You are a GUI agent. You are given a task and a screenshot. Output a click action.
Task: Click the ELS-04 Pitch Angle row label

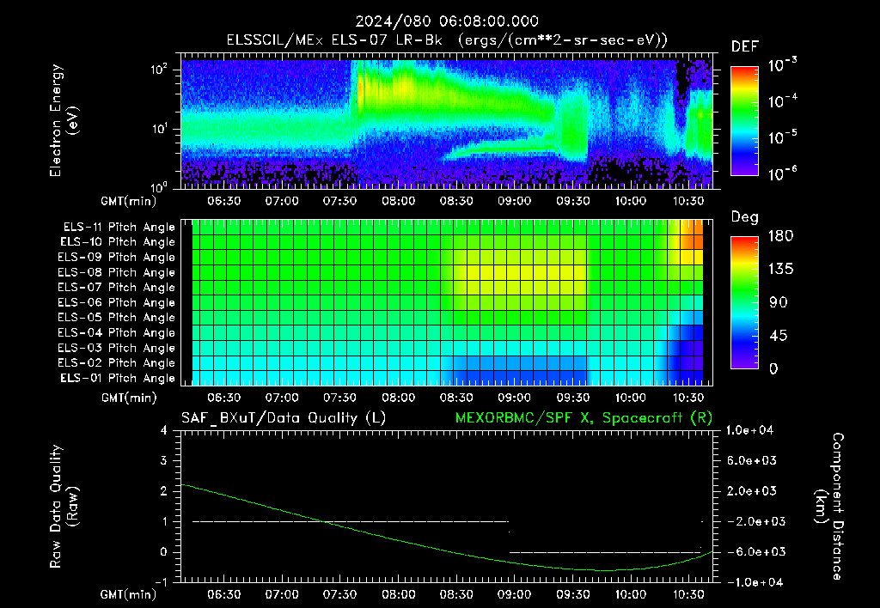pos(117,333)
